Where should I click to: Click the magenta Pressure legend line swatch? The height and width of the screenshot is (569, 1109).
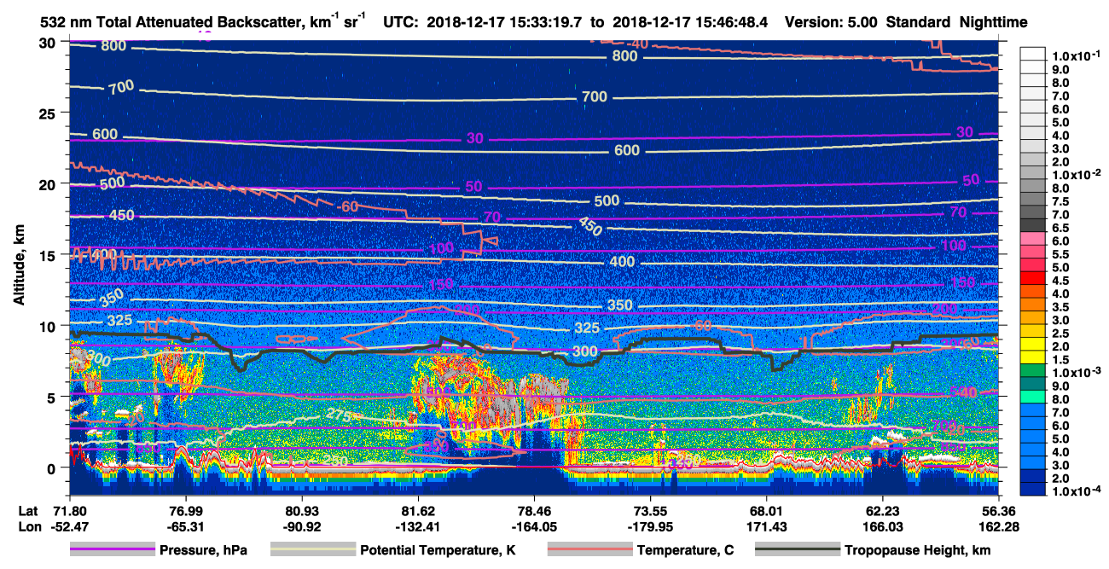point(113,550)
